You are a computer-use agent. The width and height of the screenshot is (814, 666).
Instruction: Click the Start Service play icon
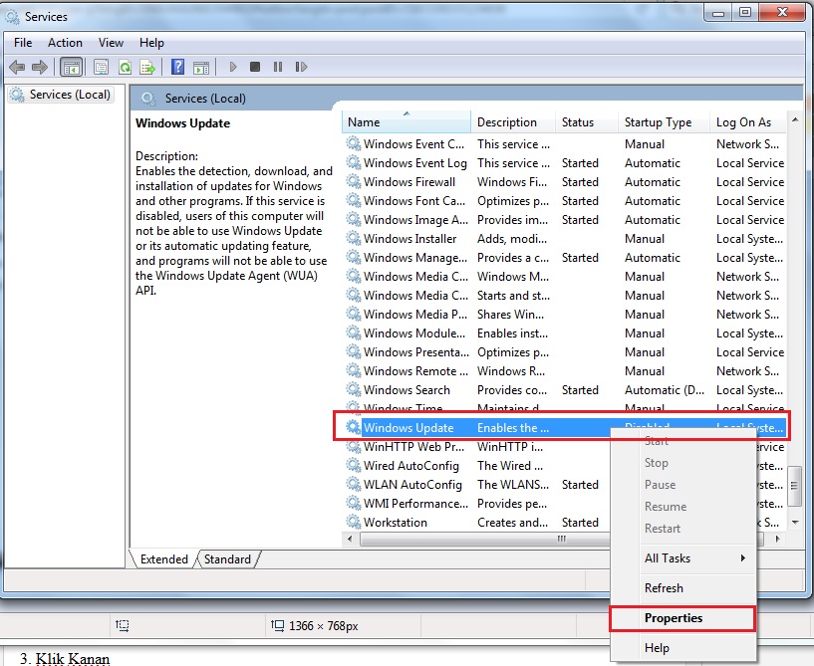click(x=232, y=67)
